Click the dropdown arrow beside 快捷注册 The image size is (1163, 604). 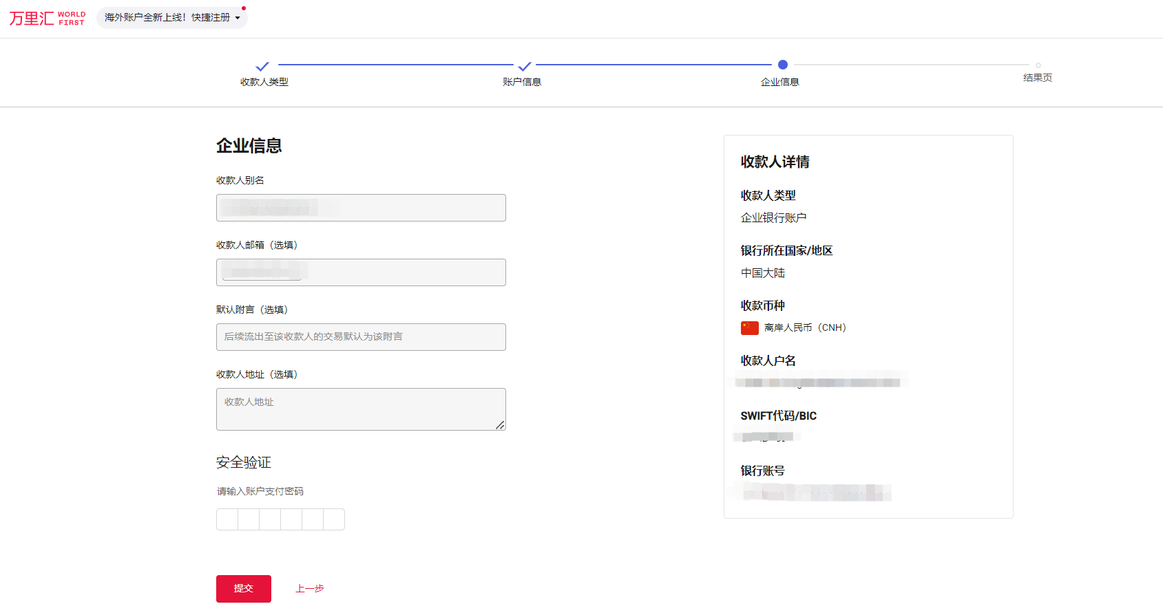tap(238, 19)
